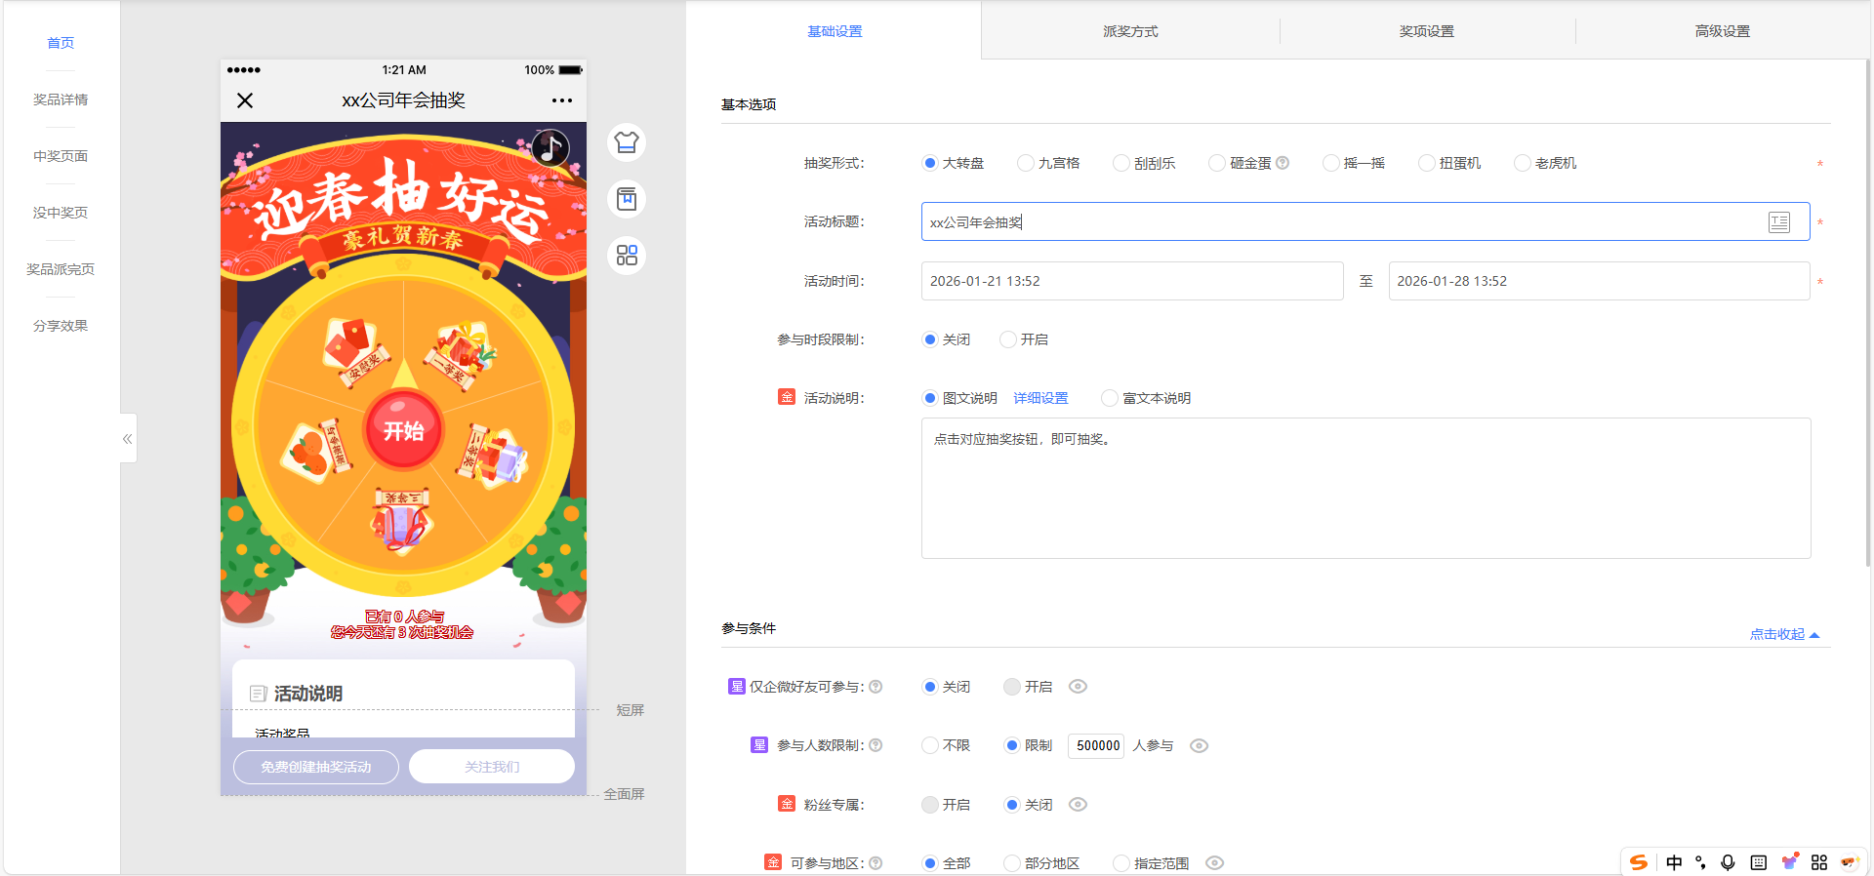The width and height of the screenshot is (1874, 876).
Task: Toggle the eye icon for 可参与地区
Action: (1214, 863)
